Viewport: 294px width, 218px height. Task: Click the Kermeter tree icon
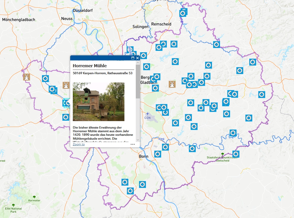(34, 197)
